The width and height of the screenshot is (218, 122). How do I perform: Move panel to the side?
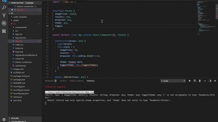click(210, 81)
